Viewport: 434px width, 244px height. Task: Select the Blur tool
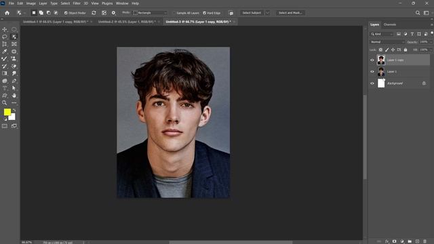coord(5,81)
